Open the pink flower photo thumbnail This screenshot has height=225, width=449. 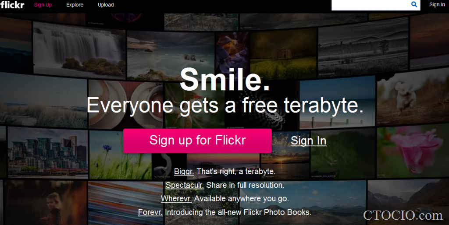(x=413, y=151)
